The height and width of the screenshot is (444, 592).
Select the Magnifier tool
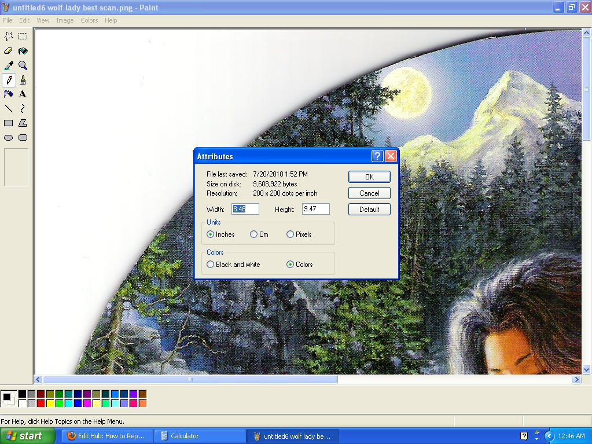tap(23, 65)
